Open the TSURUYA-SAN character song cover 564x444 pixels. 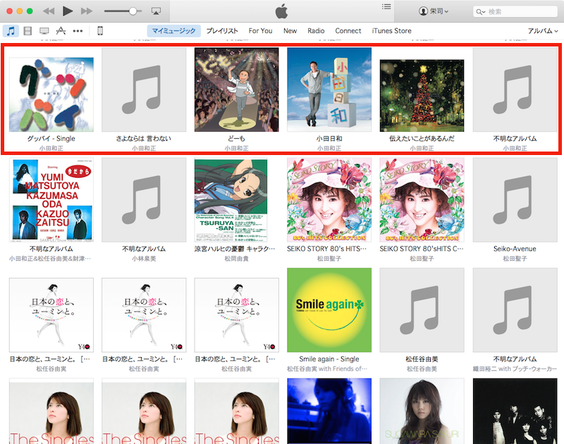[x=231, y=201]
